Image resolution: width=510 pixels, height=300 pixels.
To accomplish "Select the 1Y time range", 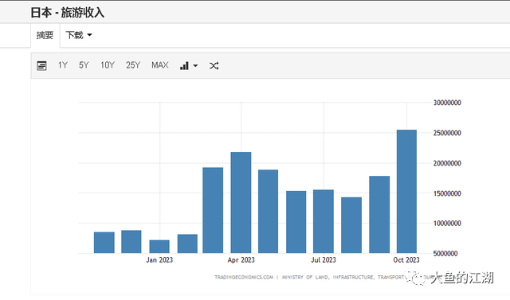I will (63, 65).
